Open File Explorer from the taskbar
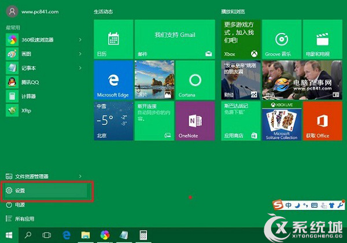The width and height of the screenshot is (347, 243). (x=86, y=235)
